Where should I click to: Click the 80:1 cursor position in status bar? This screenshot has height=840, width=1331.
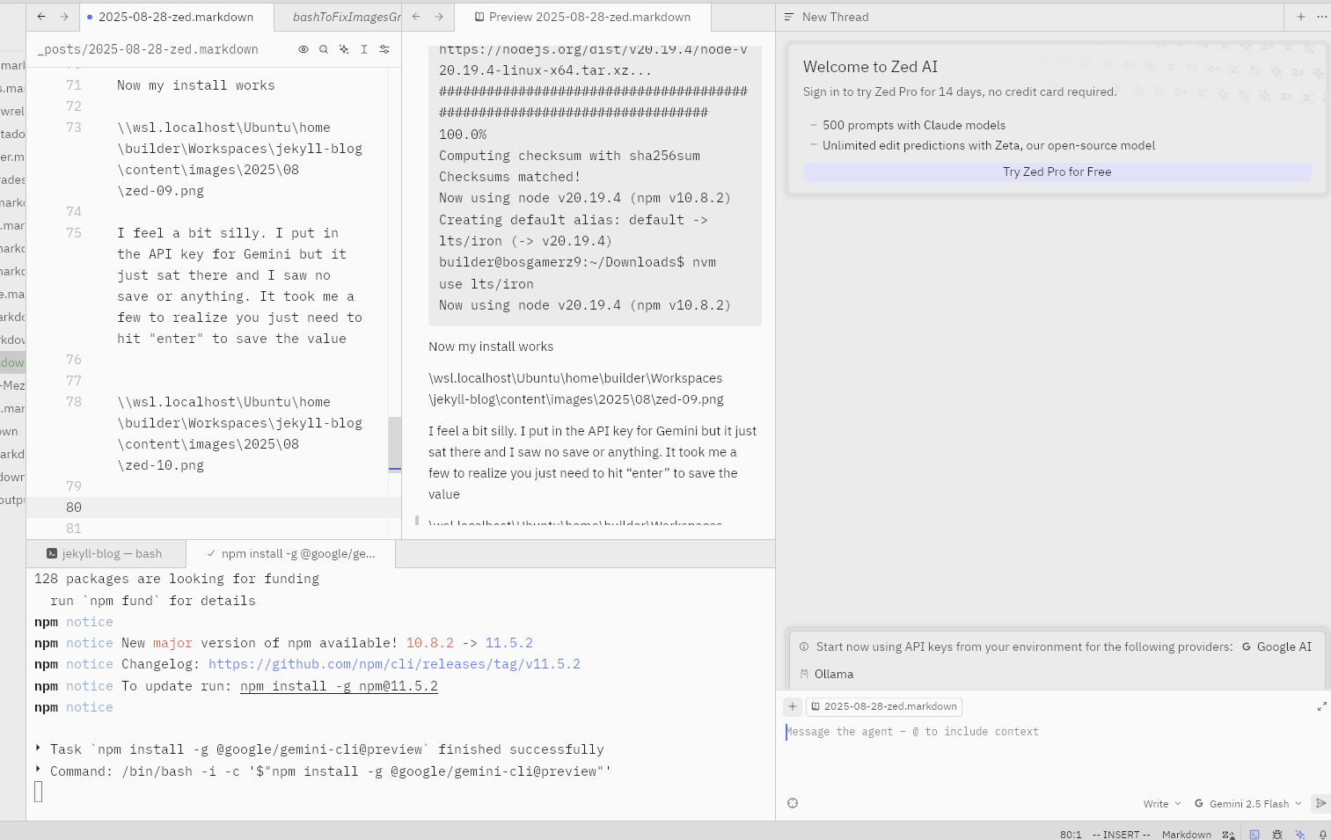point(1071,834)
